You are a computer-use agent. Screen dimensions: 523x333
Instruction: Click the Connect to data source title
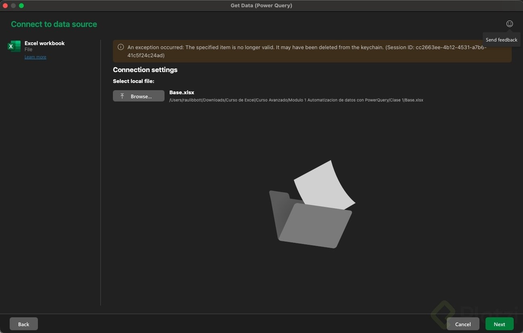[x=54, y=24]
